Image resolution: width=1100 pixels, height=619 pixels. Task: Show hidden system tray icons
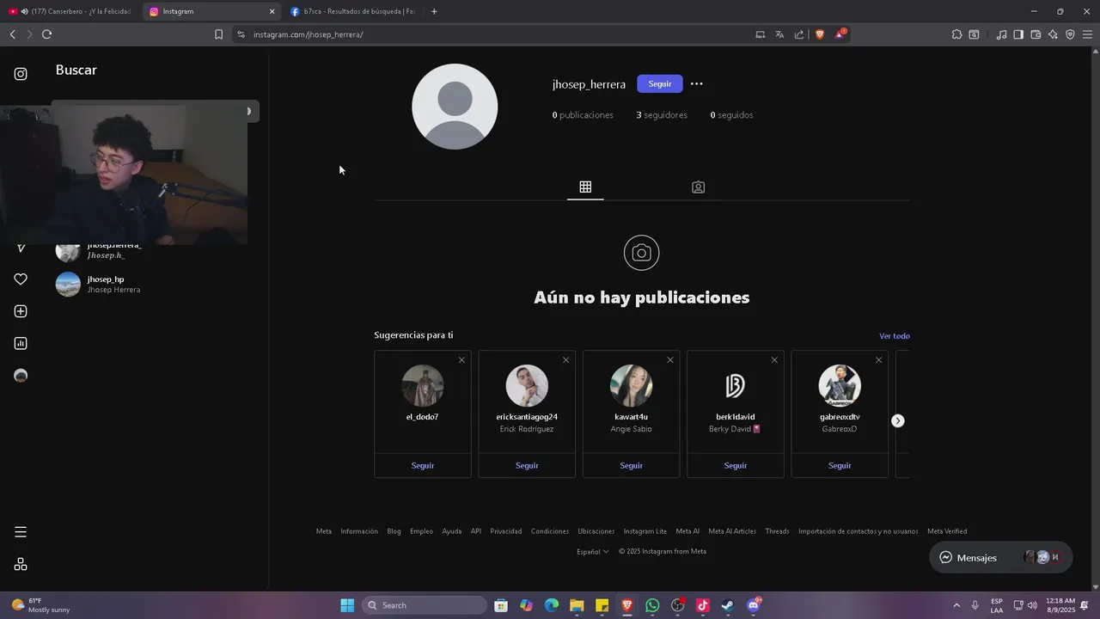(956, 605)
